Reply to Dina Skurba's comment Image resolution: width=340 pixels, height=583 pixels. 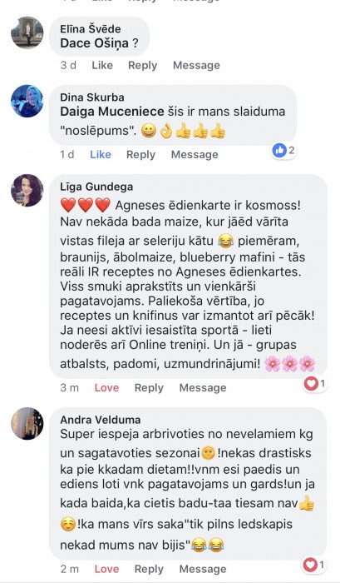(140, 155)
